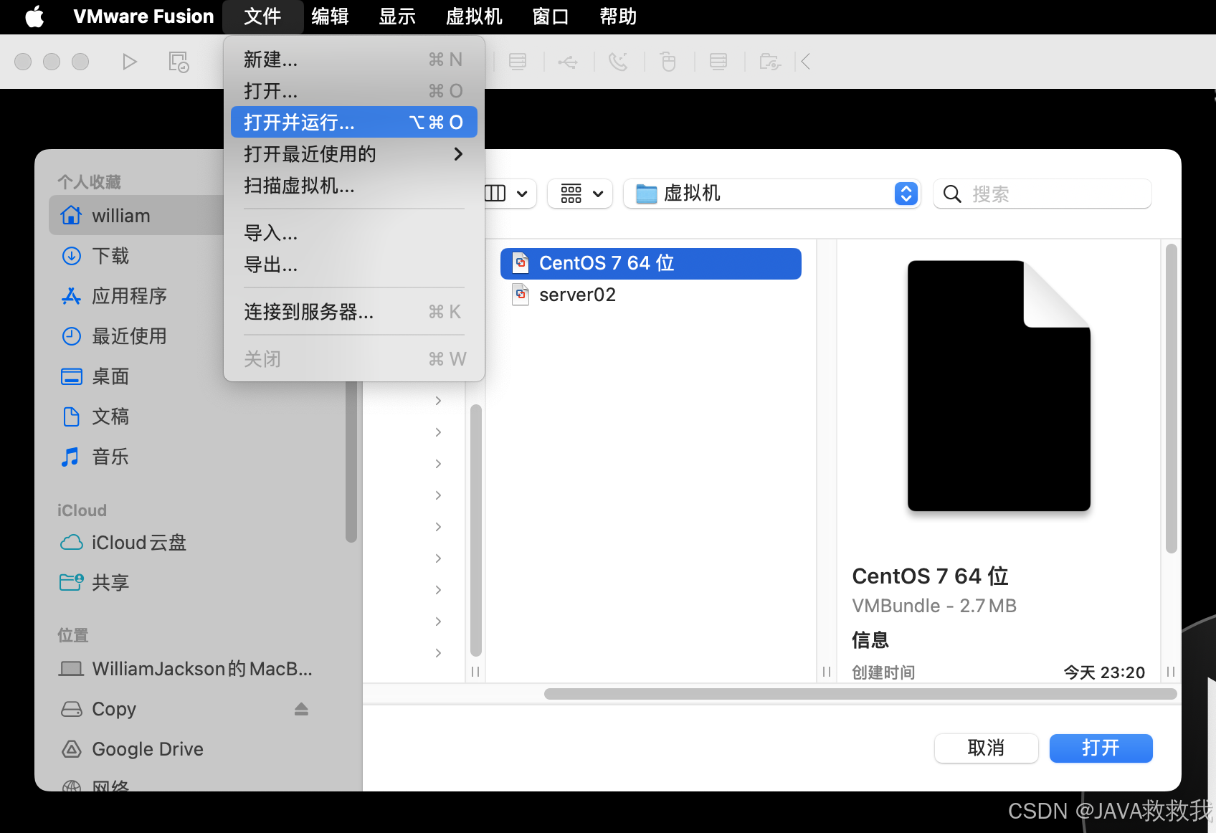Choose 新建... from the file menu
Screen dimensions: 1216x833
pyautogui.click(x=354, y=59)
